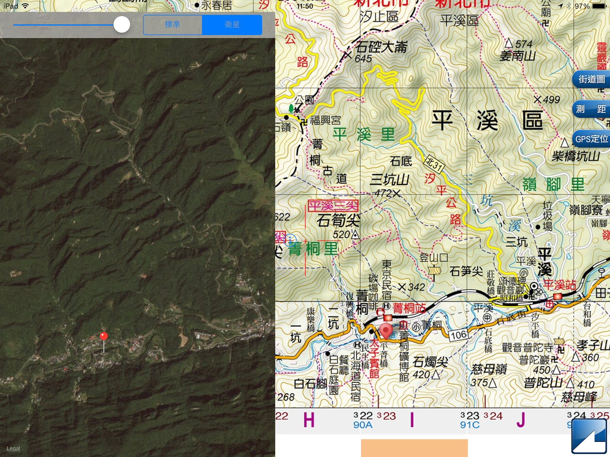
Task: Tap the red location marker near 菁桐站
Action: click(386, 331)
